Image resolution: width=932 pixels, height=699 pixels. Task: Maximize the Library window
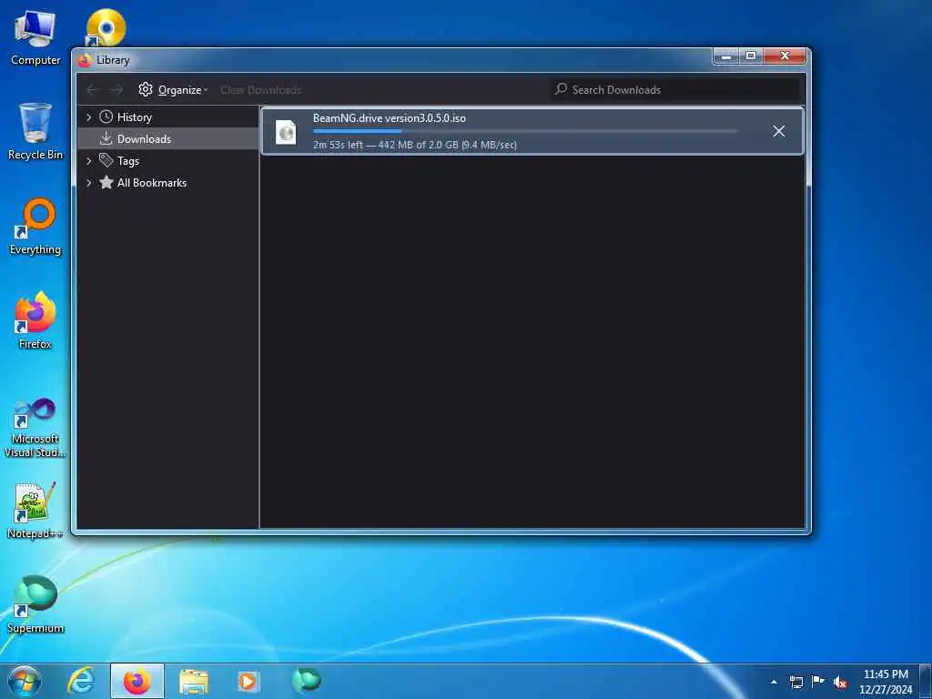[751, 56]
